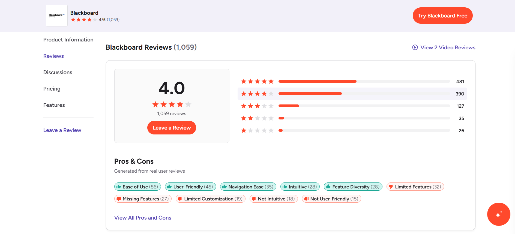Select the Limited Features (32) tag

(415, 187)
